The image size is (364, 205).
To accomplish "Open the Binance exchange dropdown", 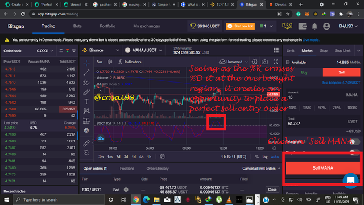I will (101, 50).
